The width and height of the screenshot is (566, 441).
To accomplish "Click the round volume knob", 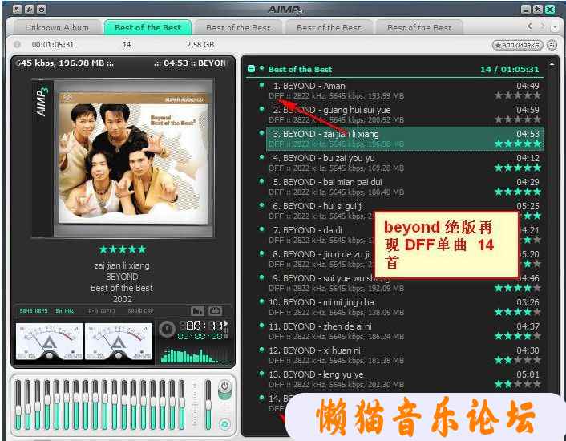I will (x=167, y=329).
